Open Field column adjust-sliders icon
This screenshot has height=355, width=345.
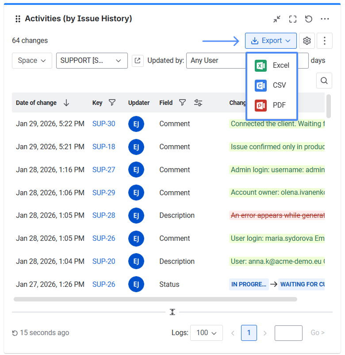(198, 103)
